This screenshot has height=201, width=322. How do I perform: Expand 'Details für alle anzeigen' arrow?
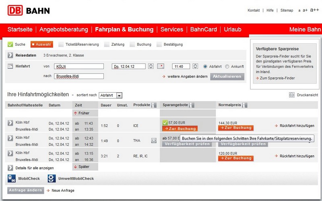10,168
